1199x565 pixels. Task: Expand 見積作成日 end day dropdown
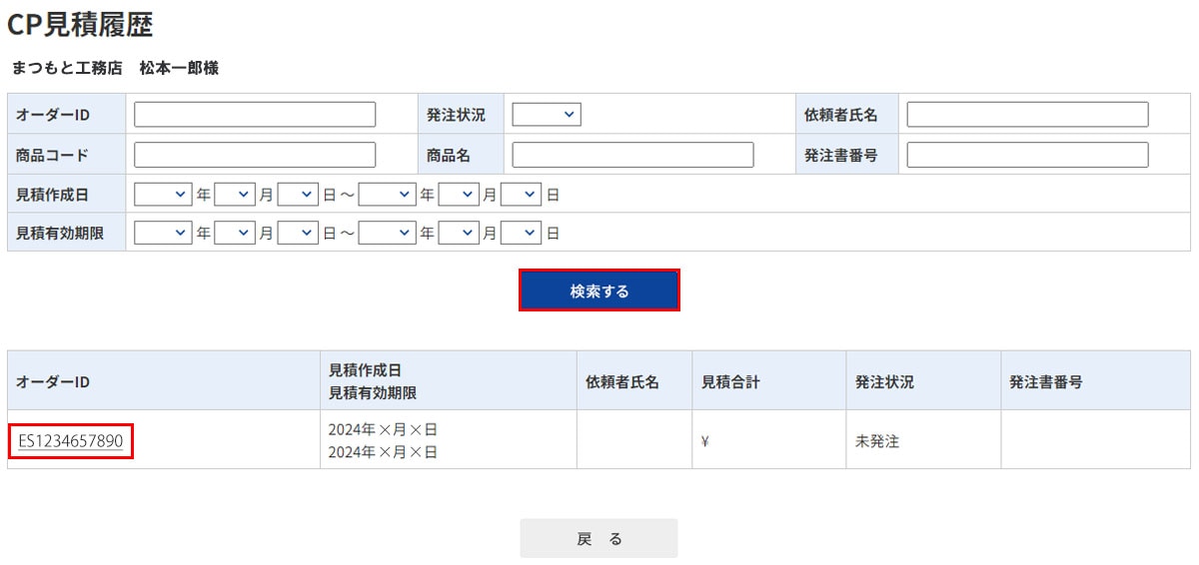521,195
